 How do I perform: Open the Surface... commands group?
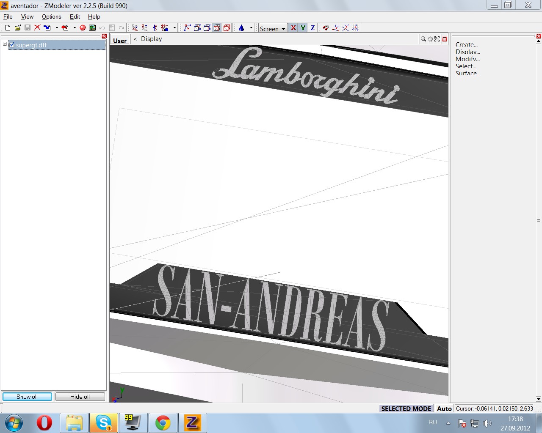(468, 73)
